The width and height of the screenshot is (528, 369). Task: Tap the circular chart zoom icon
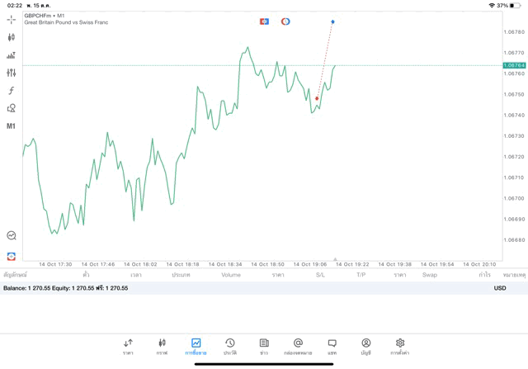(11, 235)
